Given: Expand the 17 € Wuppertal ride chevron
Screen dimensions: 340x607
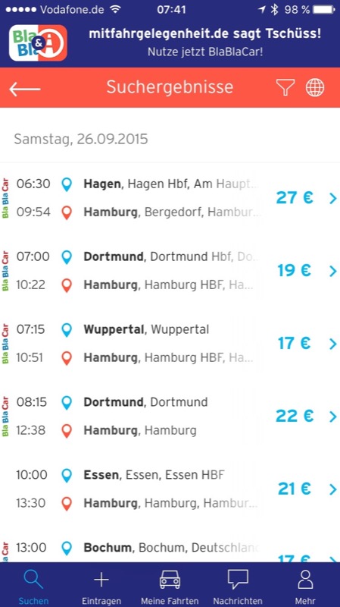Looking at the screenshot, I should 333,344.
